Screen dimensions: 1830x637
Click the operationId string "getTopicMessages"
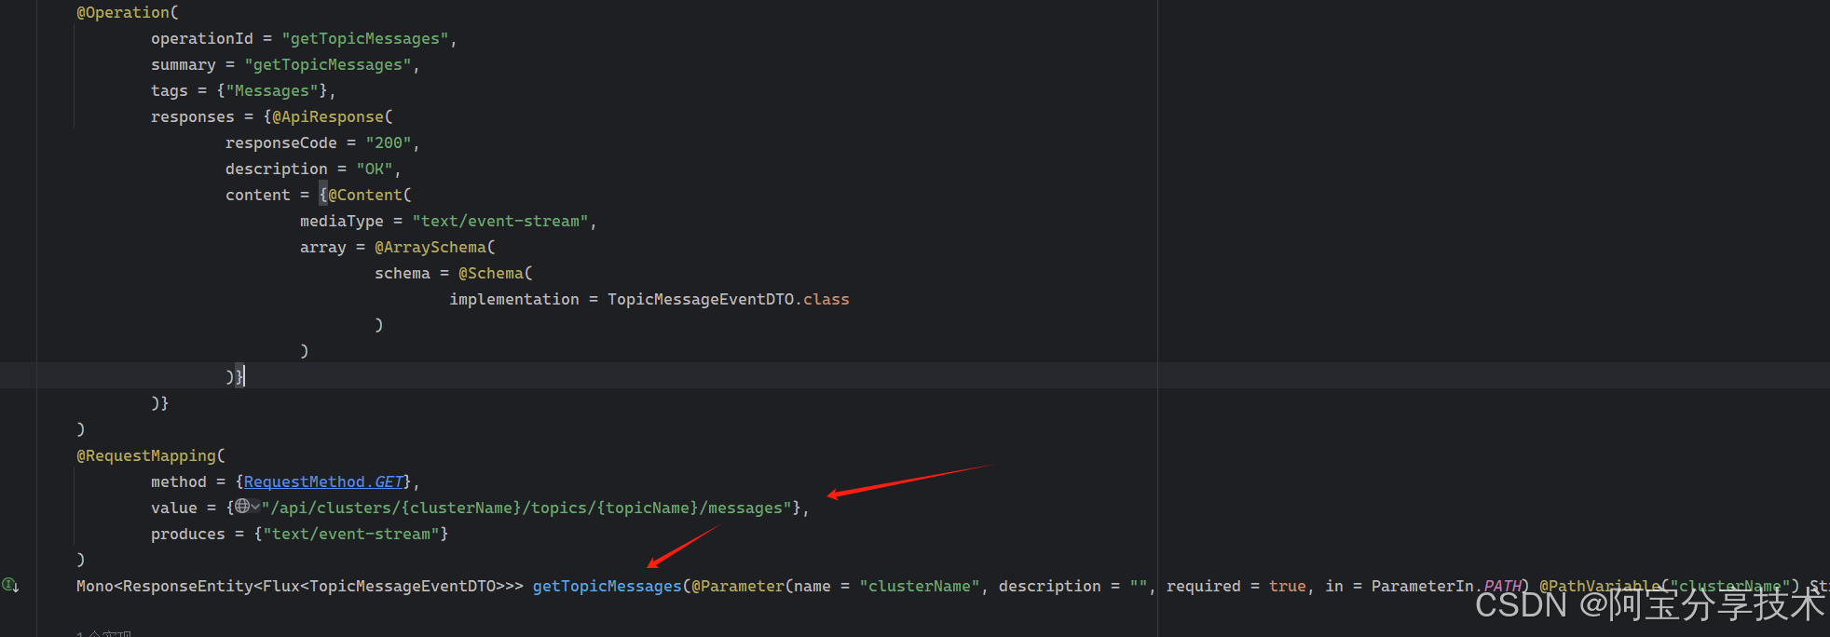pyautogui.click(x=365, y=38)
